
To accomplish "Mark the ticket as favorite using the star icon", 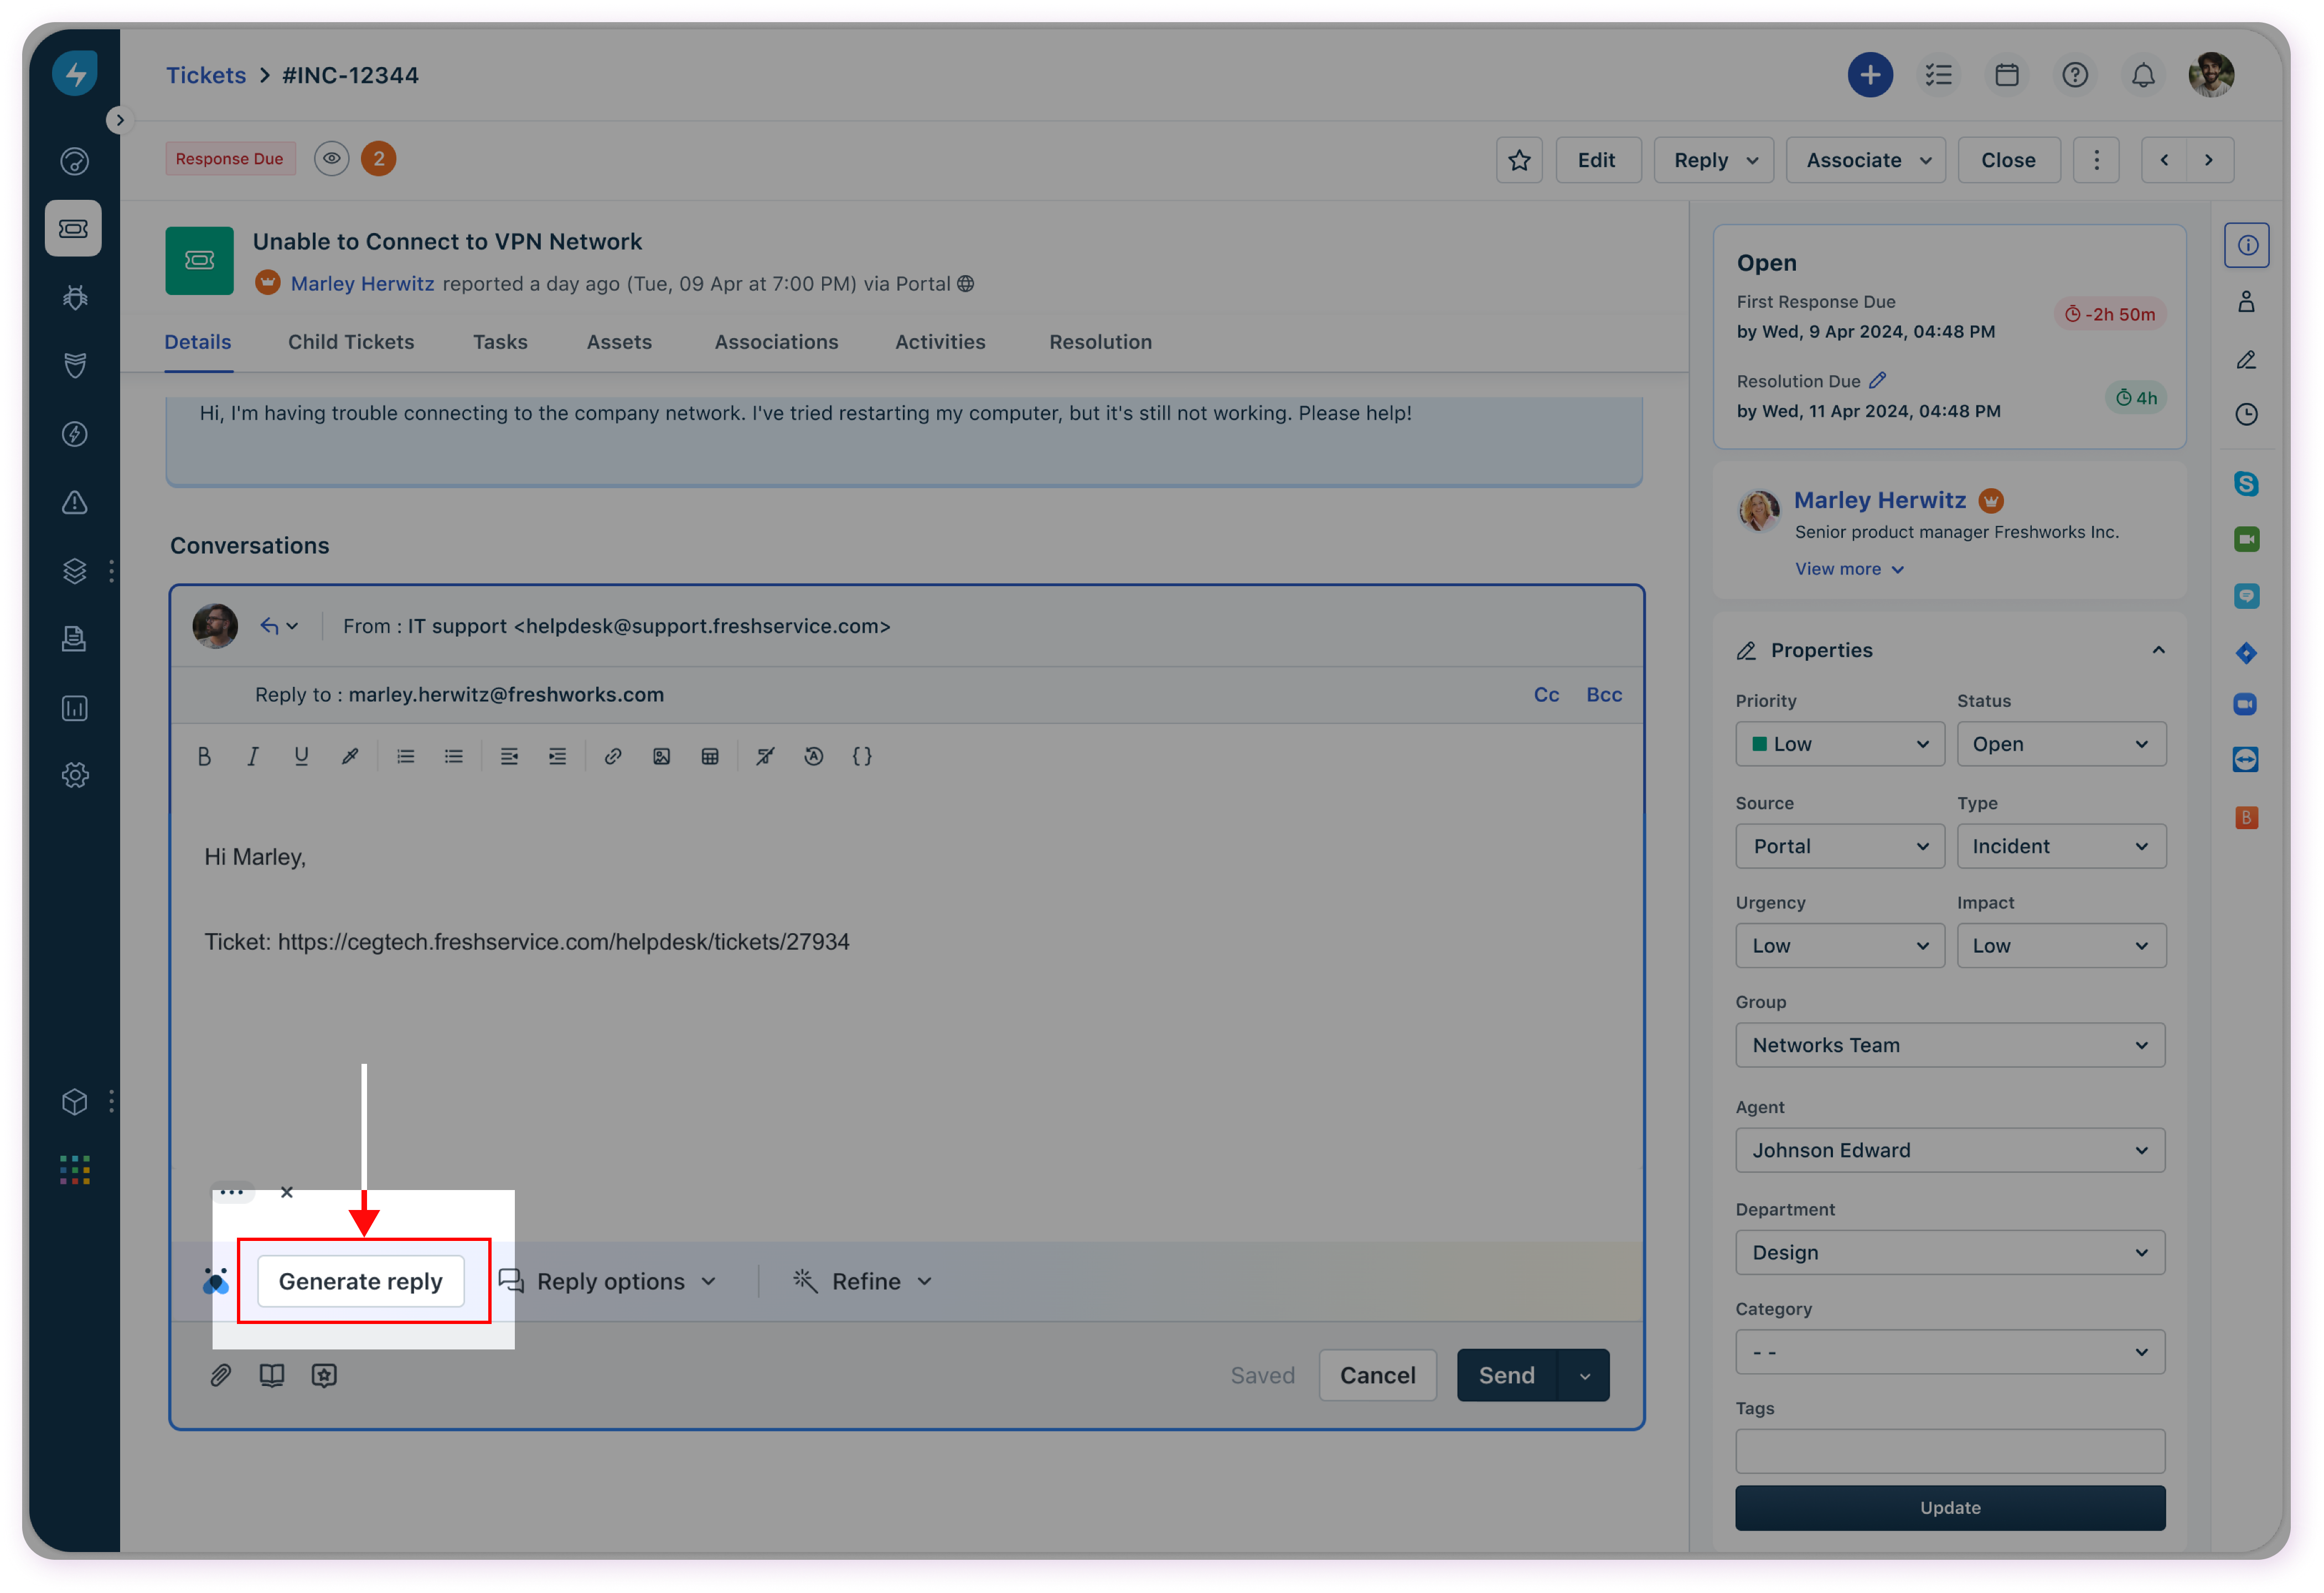I will click(x=1519, y=160).
